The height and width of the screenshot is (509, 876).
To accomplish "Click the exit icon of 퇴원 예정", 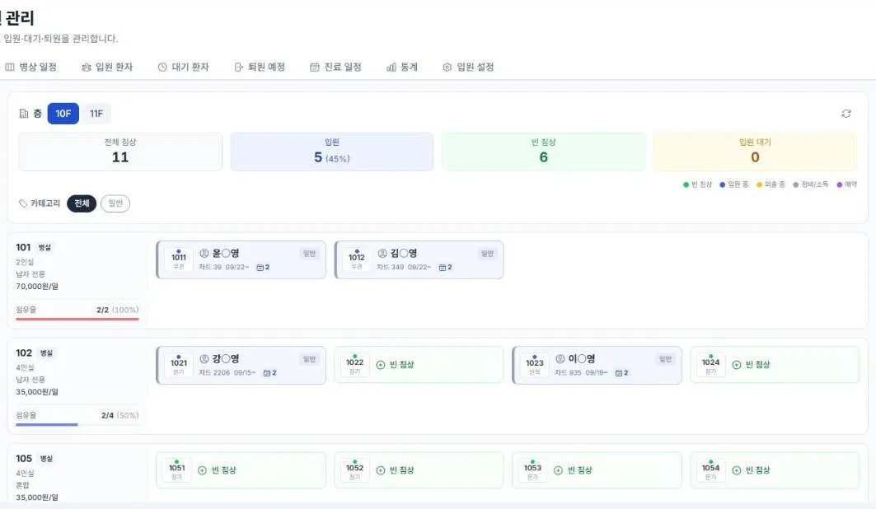I will coord(238,67).
